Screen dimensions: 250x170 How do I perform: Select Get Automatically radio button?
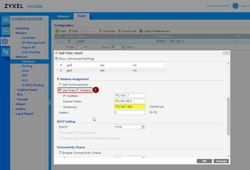[60, 85]
